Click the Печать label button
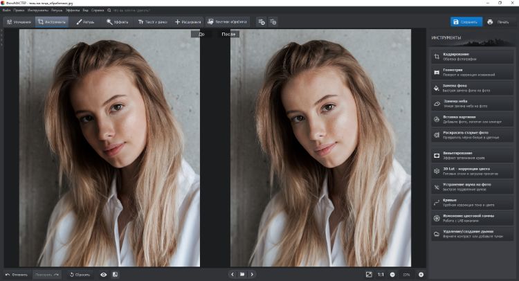The height and width of the screenshot is (281, 519). point(503,22)
